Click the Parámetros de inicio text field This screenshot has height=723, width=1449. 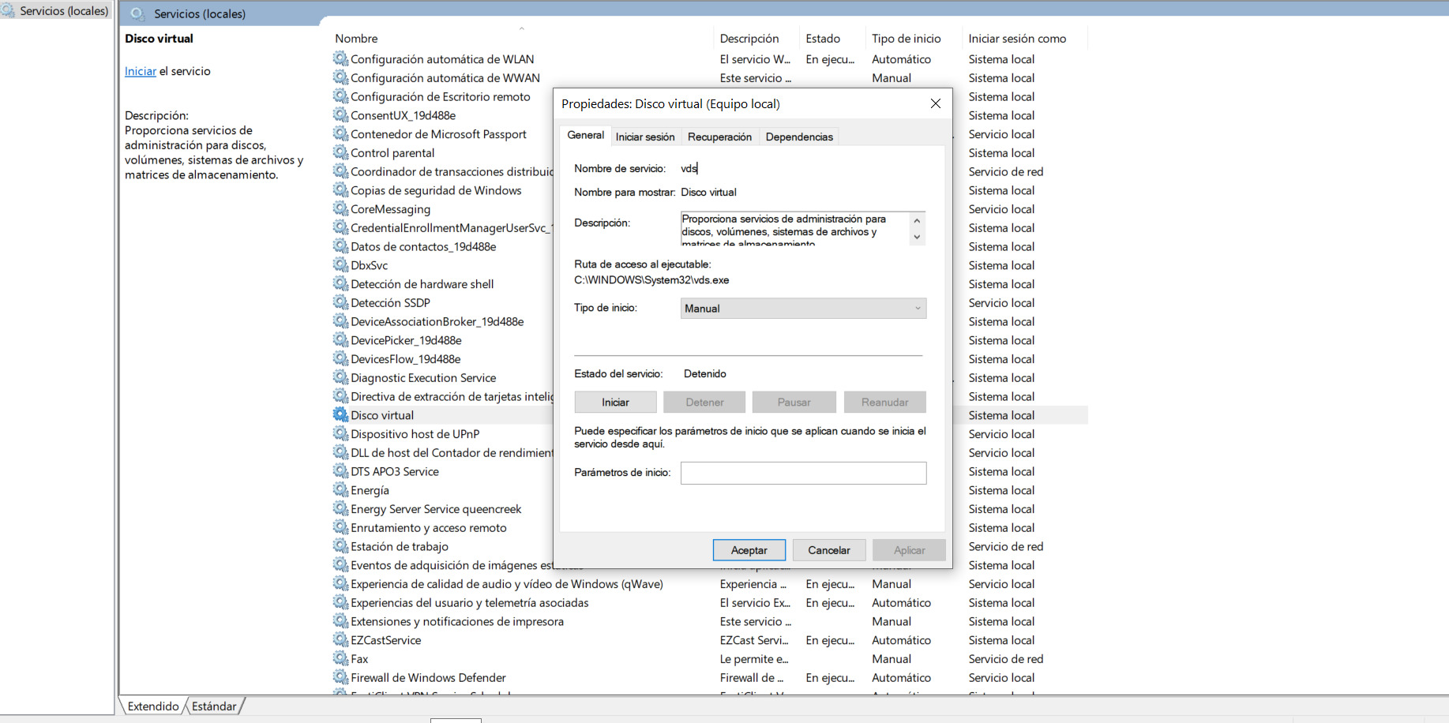[802, 473]
